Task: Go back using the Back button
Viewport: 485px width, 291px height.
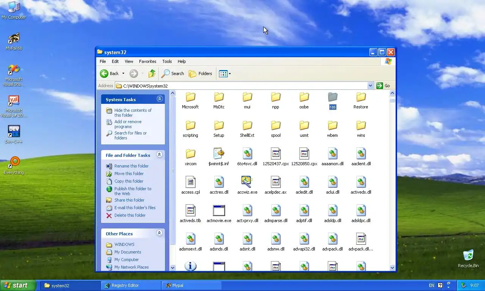Action: pos(109,74)
